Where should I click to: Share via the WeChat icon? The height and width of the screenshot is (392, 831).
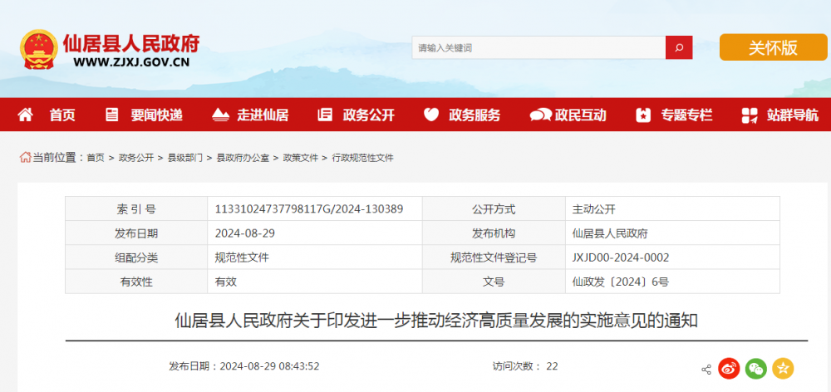(x=755, y=368)
